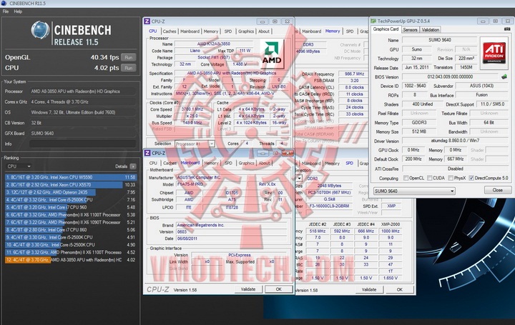The height and width of the screenshot is (325, 515).
Task: Switch to Caches tab in CPU-Z CPU window
Action: (170, 31)
